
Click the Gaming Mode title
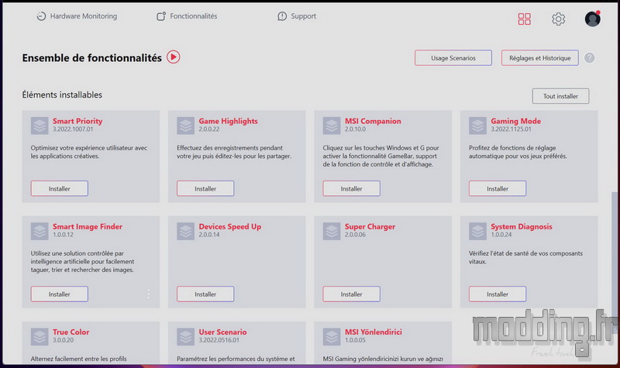click(515, 121)
